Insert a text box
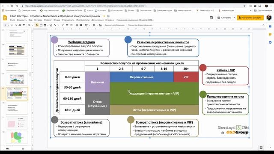The height and width of the screenshot is (154, 274). [41, 25]
